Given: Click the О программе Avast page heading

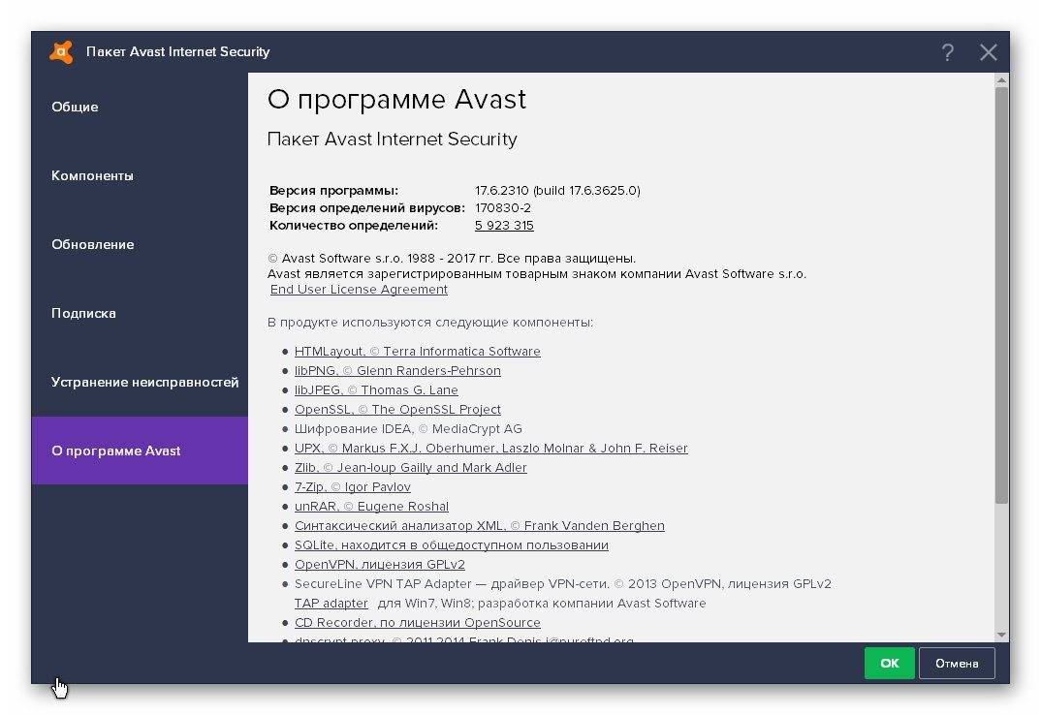Looking at the screenshot, I should point(396,100).
